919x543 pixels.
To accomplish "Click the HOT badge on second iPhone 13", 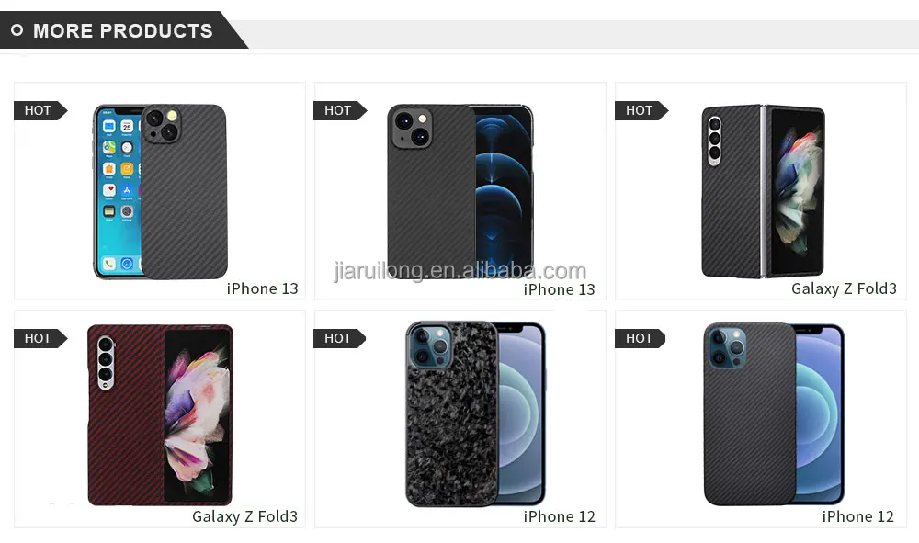I will pos(340,110).
